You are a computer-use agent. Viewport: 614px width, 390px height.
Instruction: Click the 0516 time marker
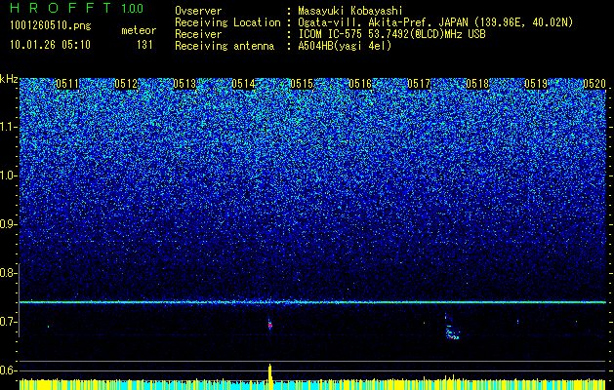(x=360, y=84)
